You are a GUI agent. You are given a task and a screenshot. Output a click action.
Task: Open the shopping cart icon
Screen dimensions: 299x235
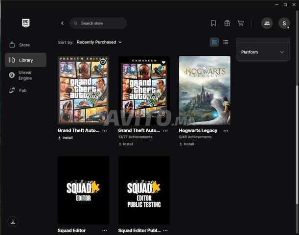click(x=241, y=23)
